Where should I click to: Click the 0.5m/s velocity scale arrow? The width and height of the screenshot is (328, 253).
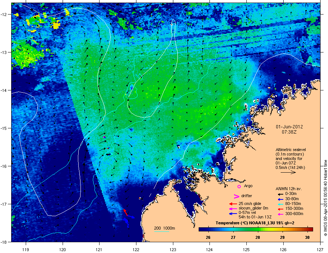pos(288,172)
